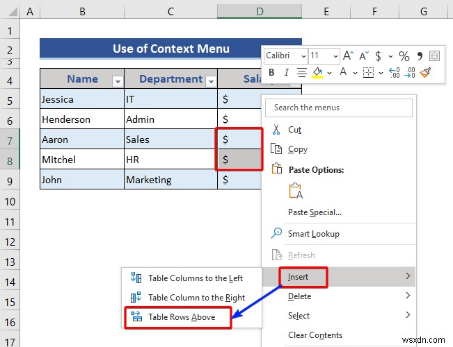
Task: Click the center align icon
Action: point(302,72)
